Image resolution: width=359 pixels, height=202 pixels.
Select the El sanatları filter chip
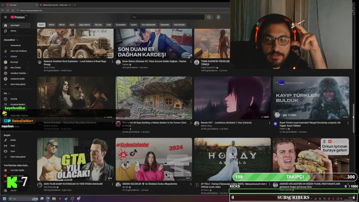121,25
